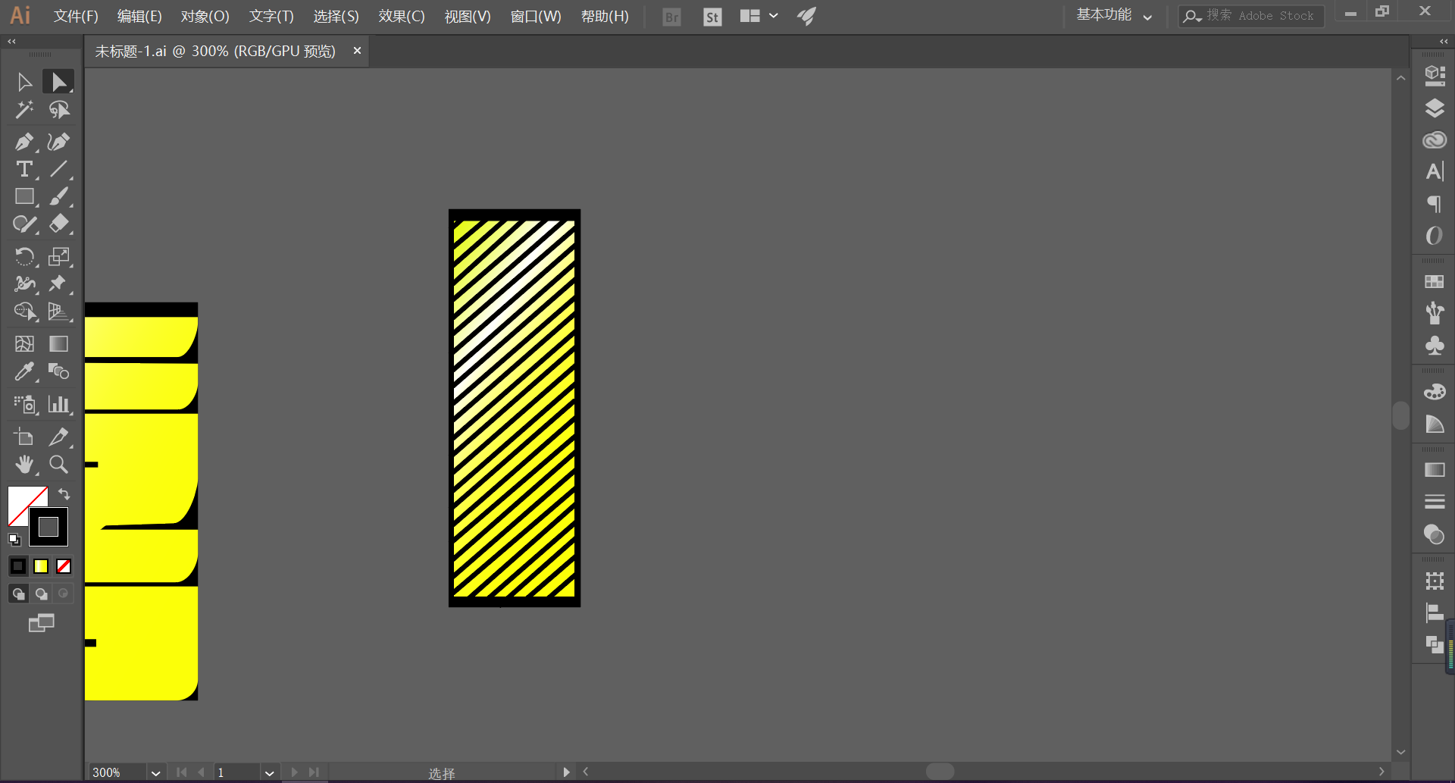This screenshot has width=1455, height=783.
Task: Select the Eyedropper tool
Action: 24,371
